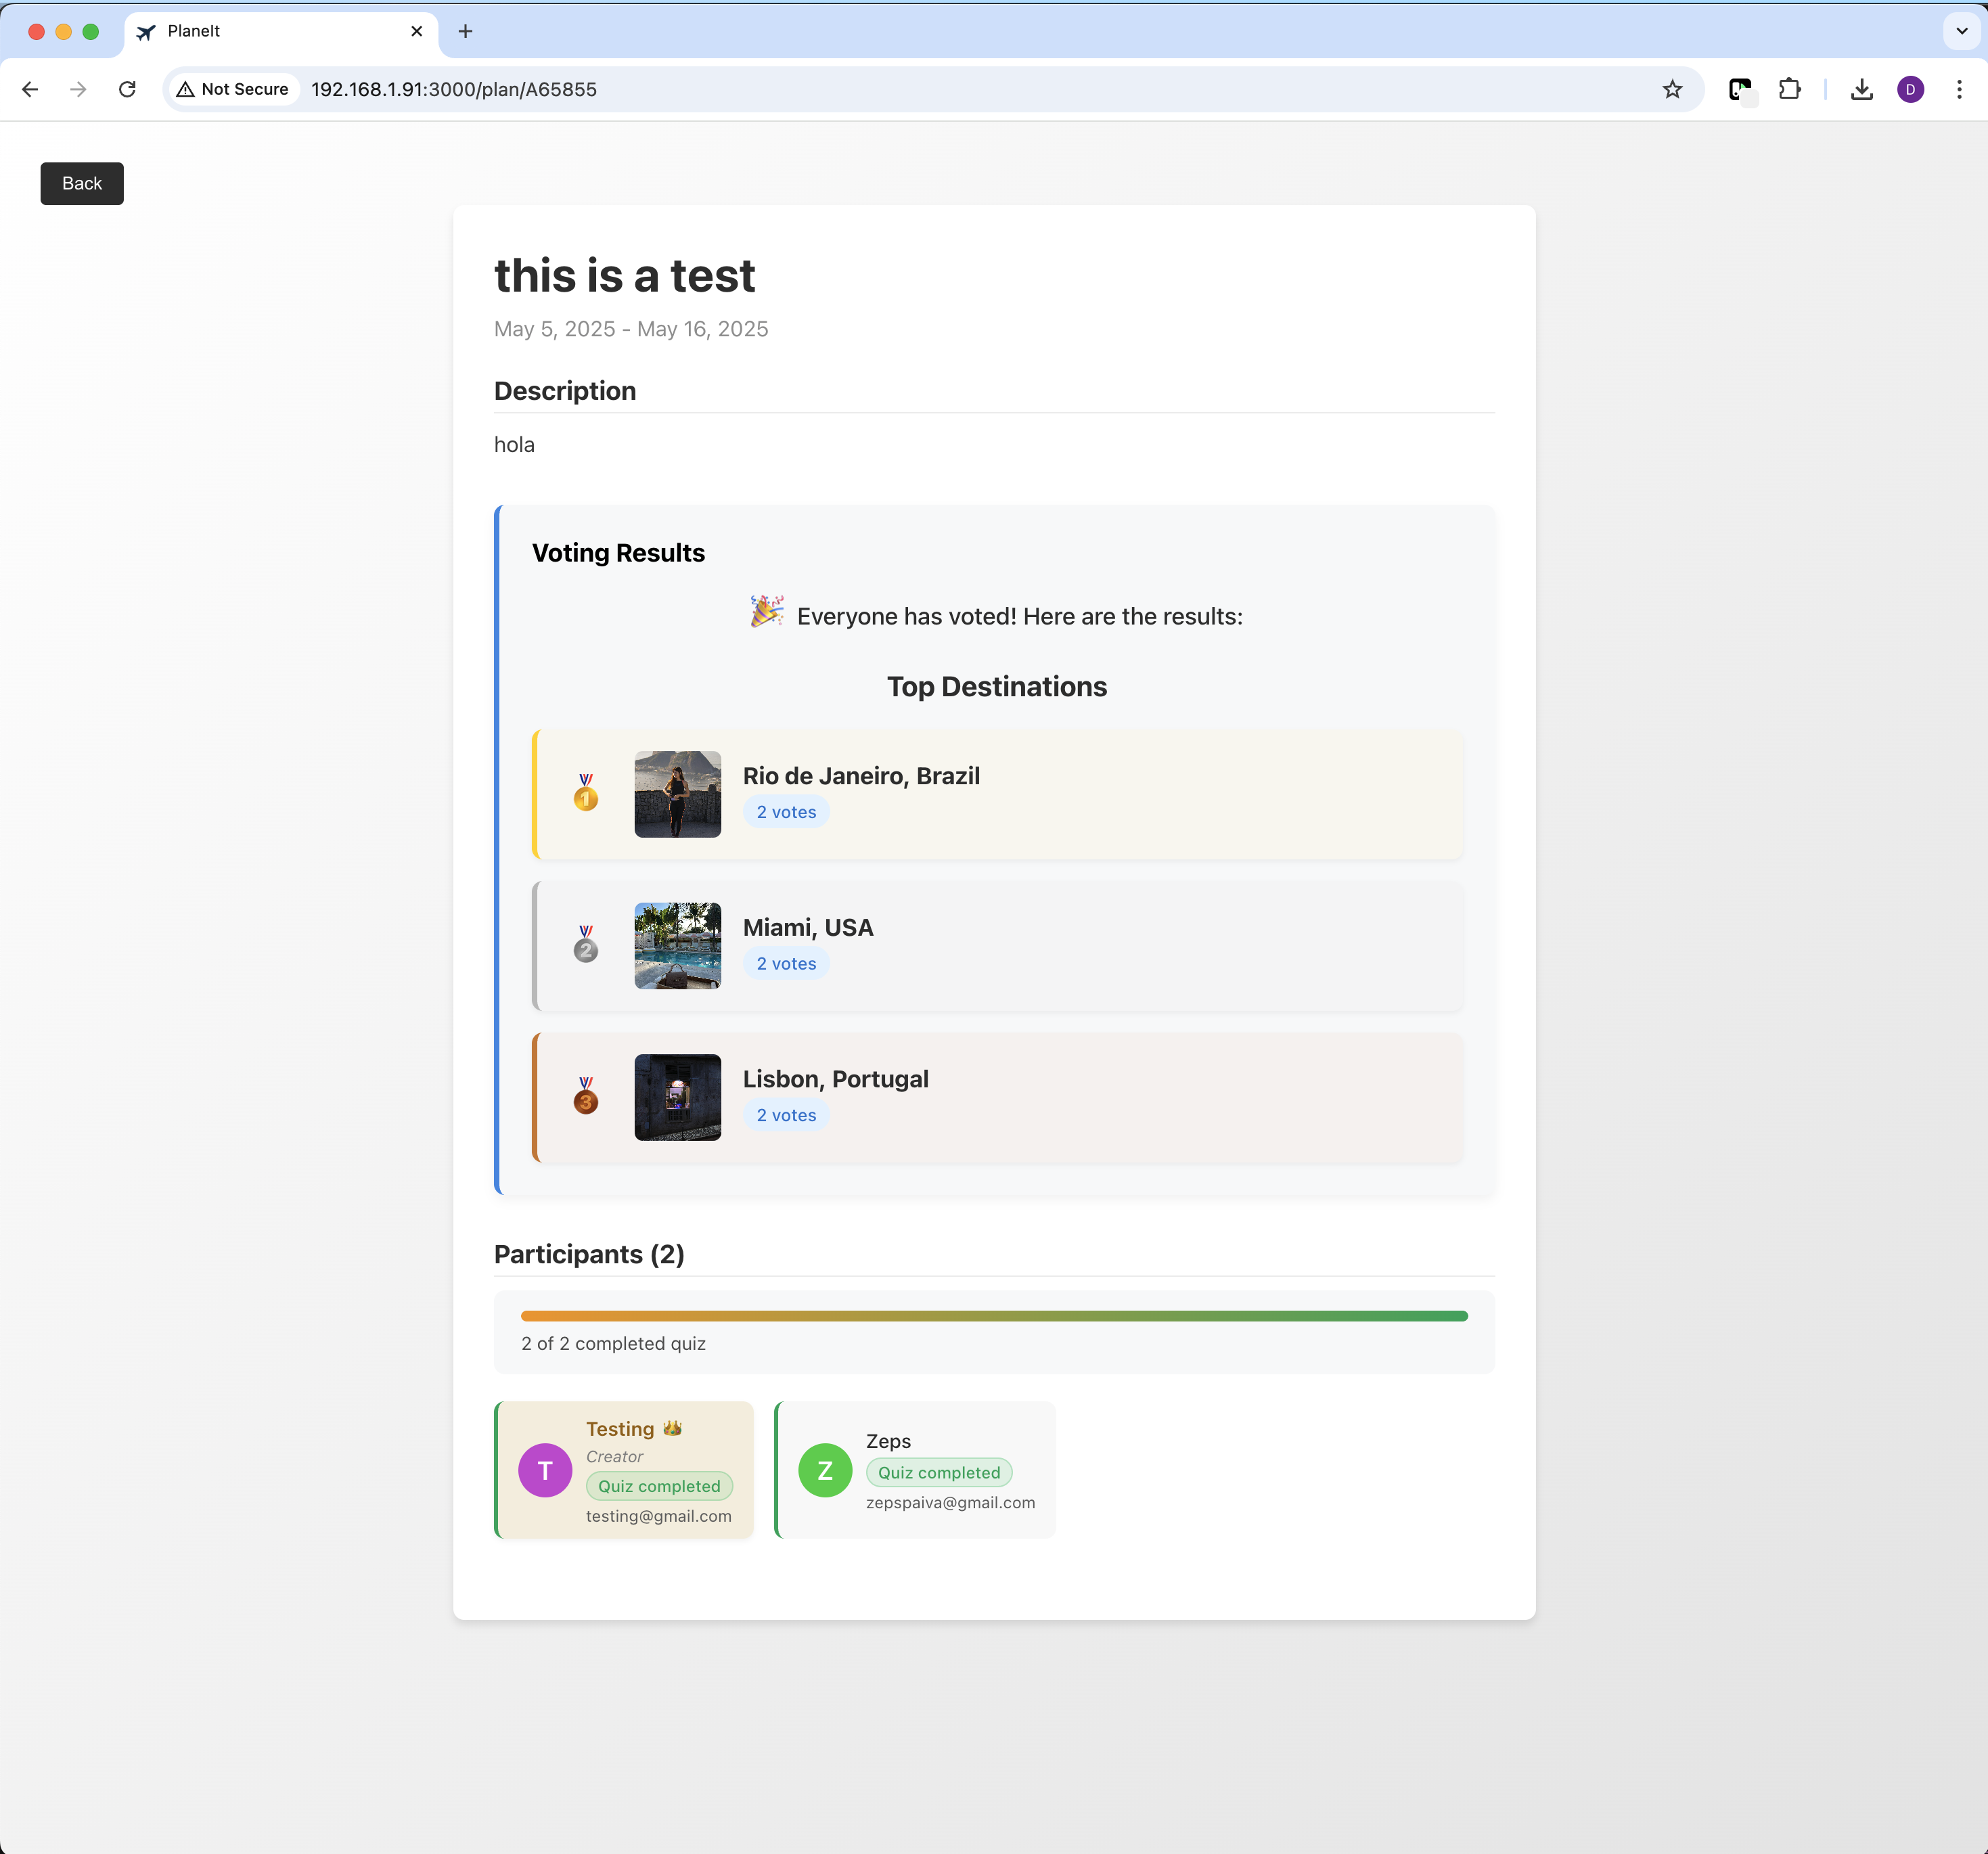Click the silver medal icon for Miami
This screenshot has height=1854, width=1988.
(x=586, y=945)
